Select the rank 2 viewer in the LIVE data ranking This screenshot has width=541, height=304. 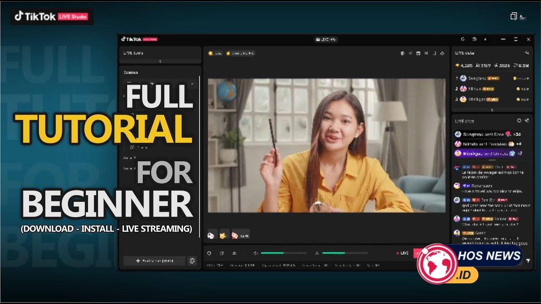click(492, 89)
